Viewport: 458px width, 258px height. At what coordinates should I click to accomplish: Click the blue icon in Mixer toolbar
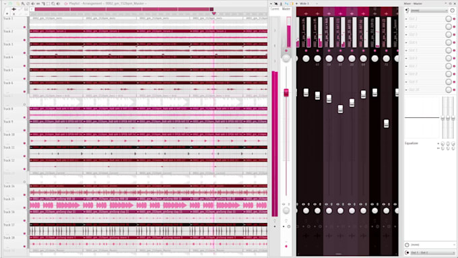click(x=286, y=3)
